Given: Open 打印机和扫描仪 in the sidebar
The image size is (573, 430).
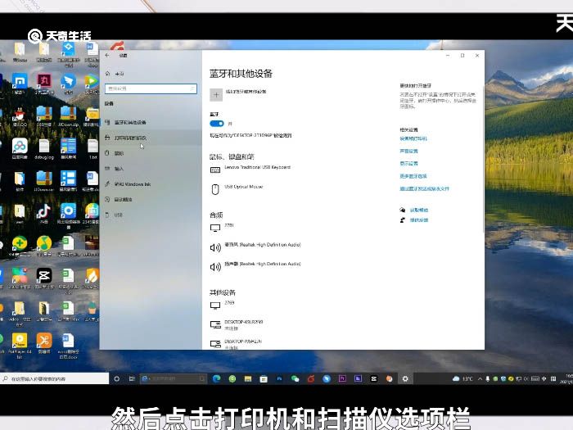Looking at the screenshot, I should click(x=151, y=138).
